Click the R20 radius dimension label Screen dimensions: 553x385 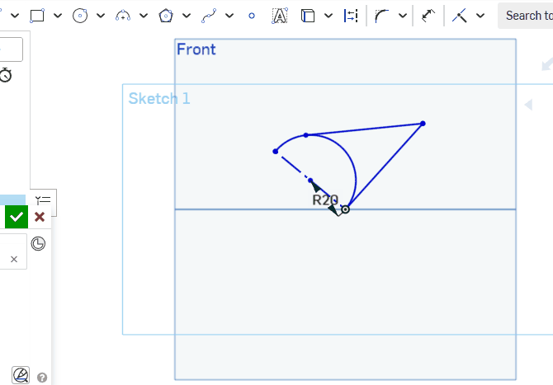[x=325, y=200]
